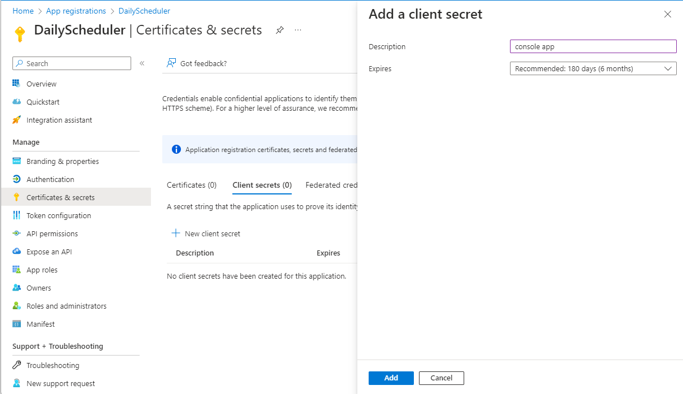Click the sidebar Search box
This screenshot has height=394, width=683.
pos(72,63)
